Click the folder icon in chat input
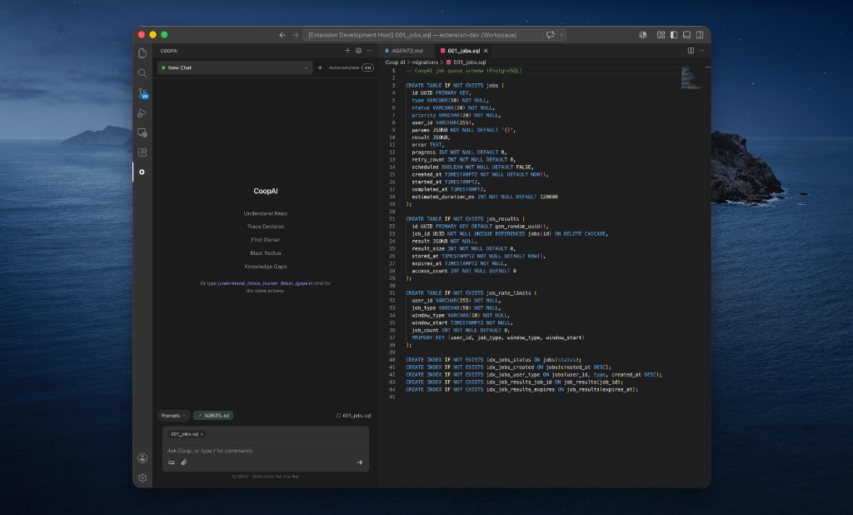The height and width of the screenshot is (515, 853). tap(172, 462)
